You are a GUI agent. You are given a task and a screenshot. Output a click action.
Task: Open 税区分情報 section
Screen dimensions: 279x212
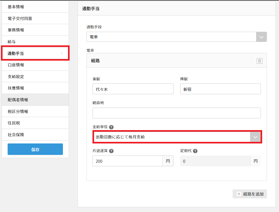pos(35,111)
